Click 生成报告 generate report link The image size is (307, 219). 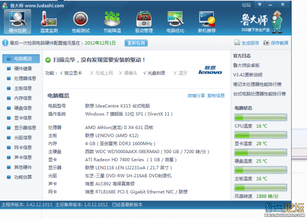click(250, 43)
